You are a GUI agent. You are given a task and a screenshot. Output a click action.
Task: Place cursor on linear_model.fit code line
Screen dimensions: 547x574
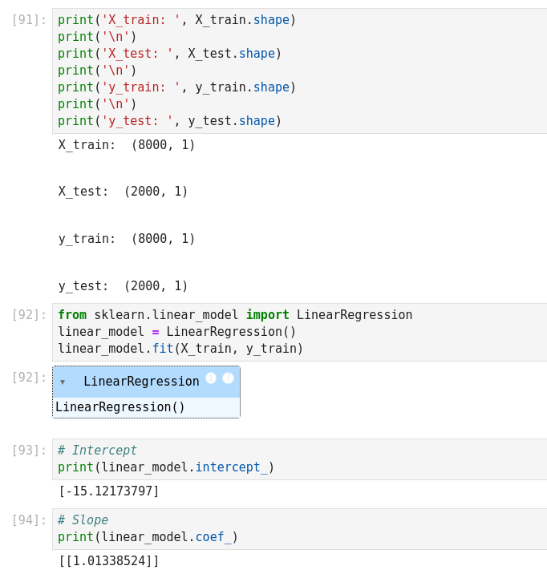coord(180,349)
